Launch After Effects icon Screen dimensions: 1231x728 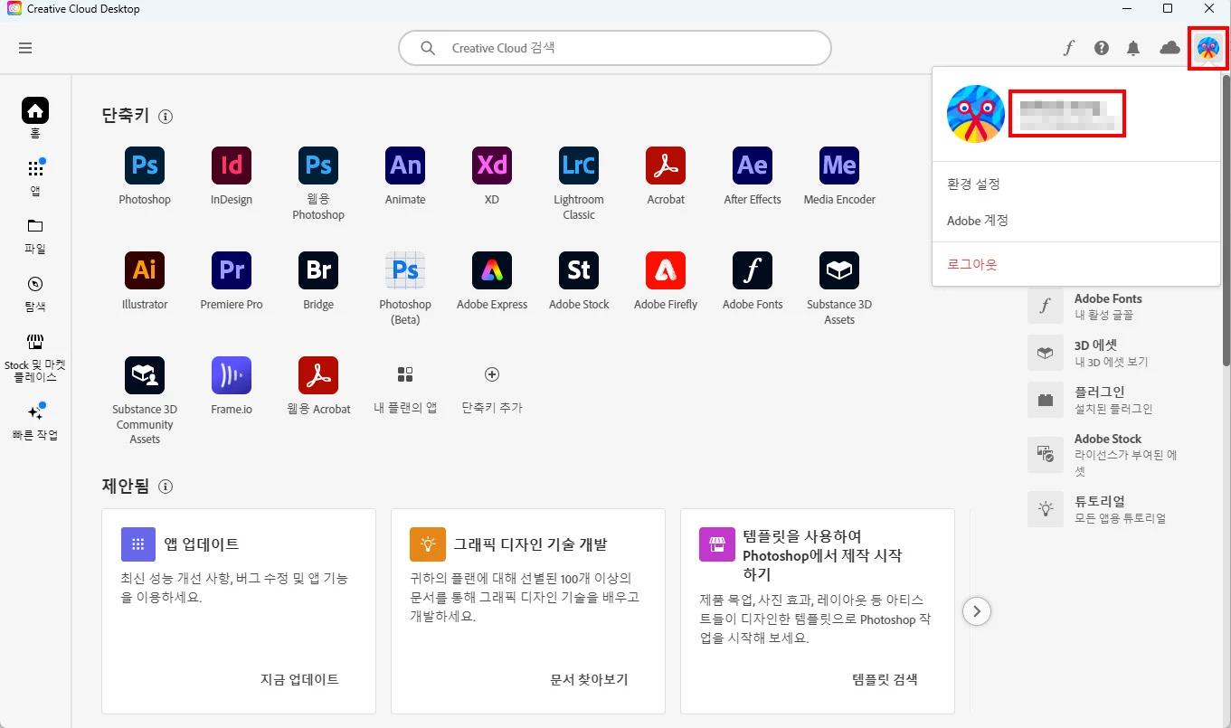point(753,165)
